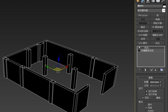Open the Hierarchy panel tab
The image size is (168, 112).
(x=148, y=1)
